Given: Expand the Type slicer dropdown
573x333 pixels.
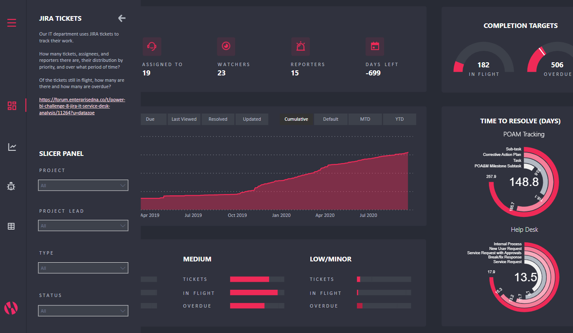Looking at the screenshot, I should (83, 268).
